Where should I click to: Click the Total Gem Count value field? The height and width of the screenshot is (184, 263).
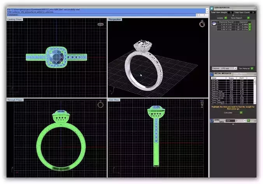[253, 12]
